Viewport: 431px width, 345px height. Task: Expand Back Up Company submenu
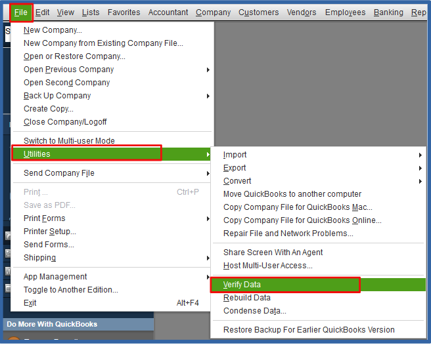tap(111, 96)
